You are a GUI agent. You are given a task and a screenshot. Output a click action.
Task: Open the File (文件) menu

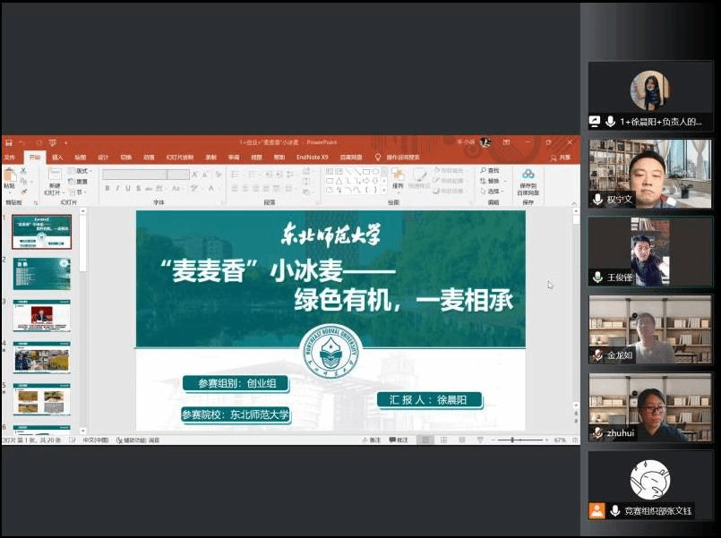click(9, 158)
